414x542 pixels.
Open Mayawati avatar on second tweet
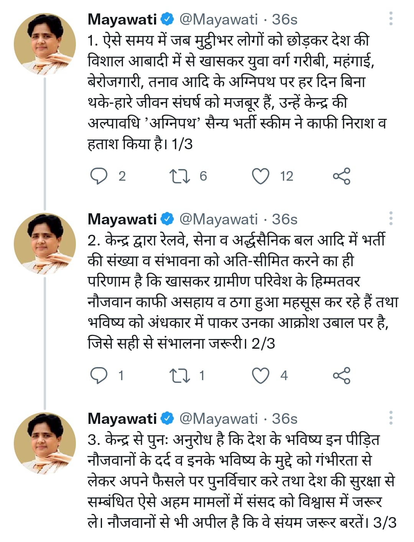tap(45, 244)
